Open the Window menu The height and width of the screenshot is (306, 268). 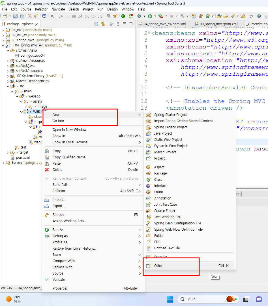(x=128, y=9)
